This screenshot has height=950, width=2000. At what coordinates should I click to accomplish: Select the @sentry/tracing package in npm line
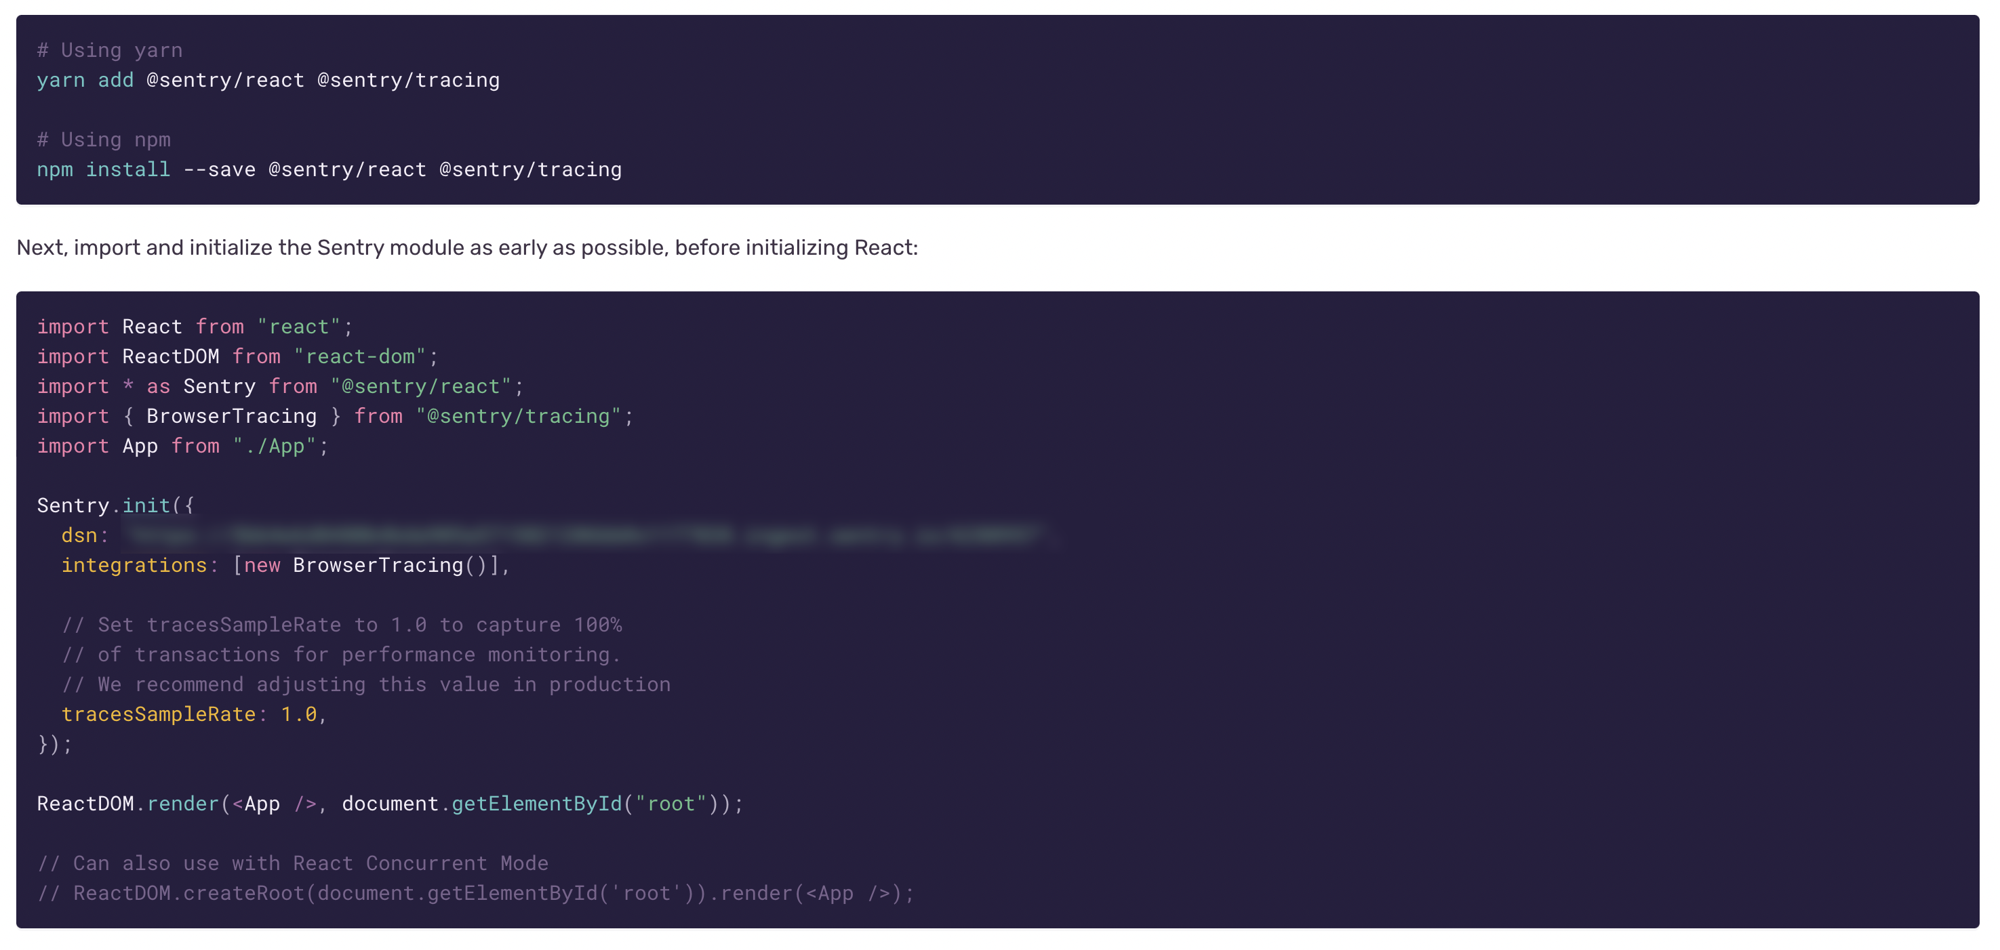(530, 169)
